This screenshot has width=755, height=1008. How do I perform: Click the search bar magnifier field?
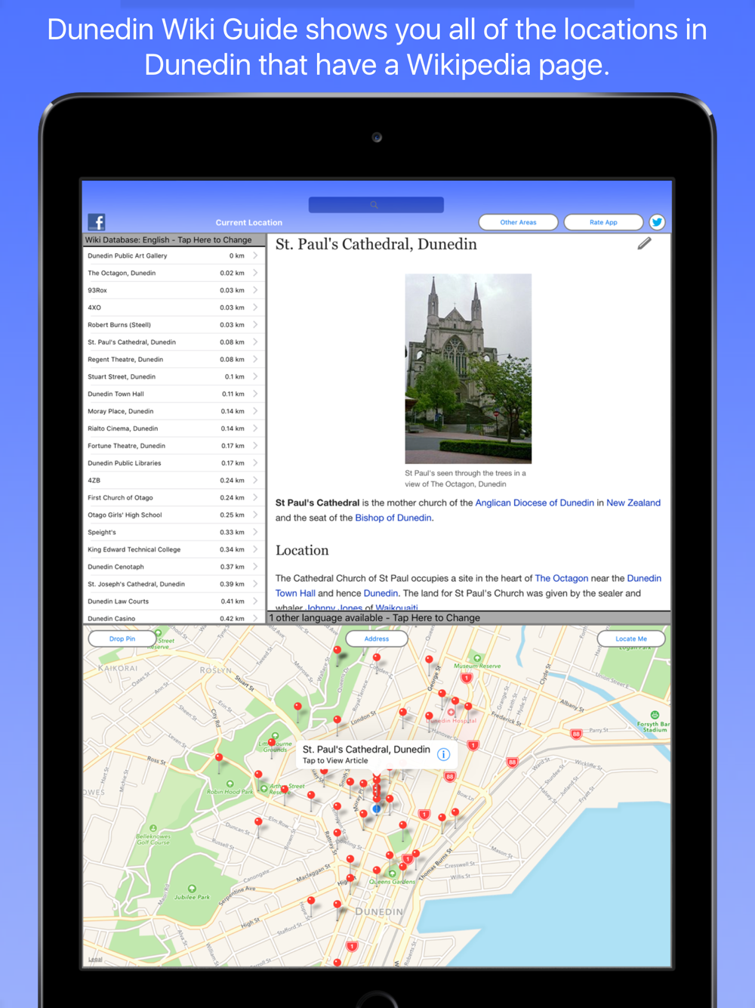376,205
